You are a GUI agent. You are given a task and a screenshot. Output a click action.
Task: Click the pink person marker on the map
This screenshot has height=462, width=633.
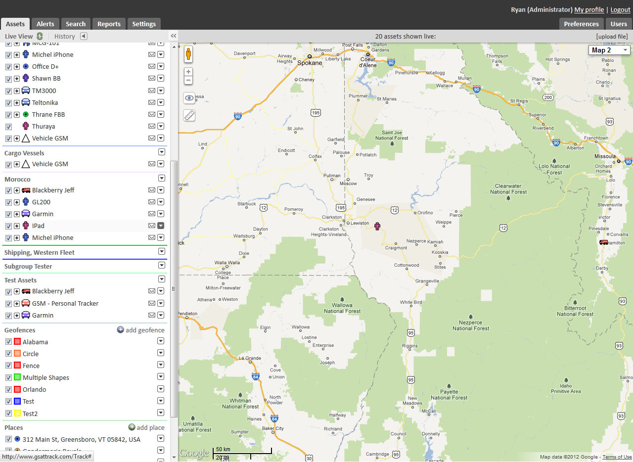click(x=378, y=227)
